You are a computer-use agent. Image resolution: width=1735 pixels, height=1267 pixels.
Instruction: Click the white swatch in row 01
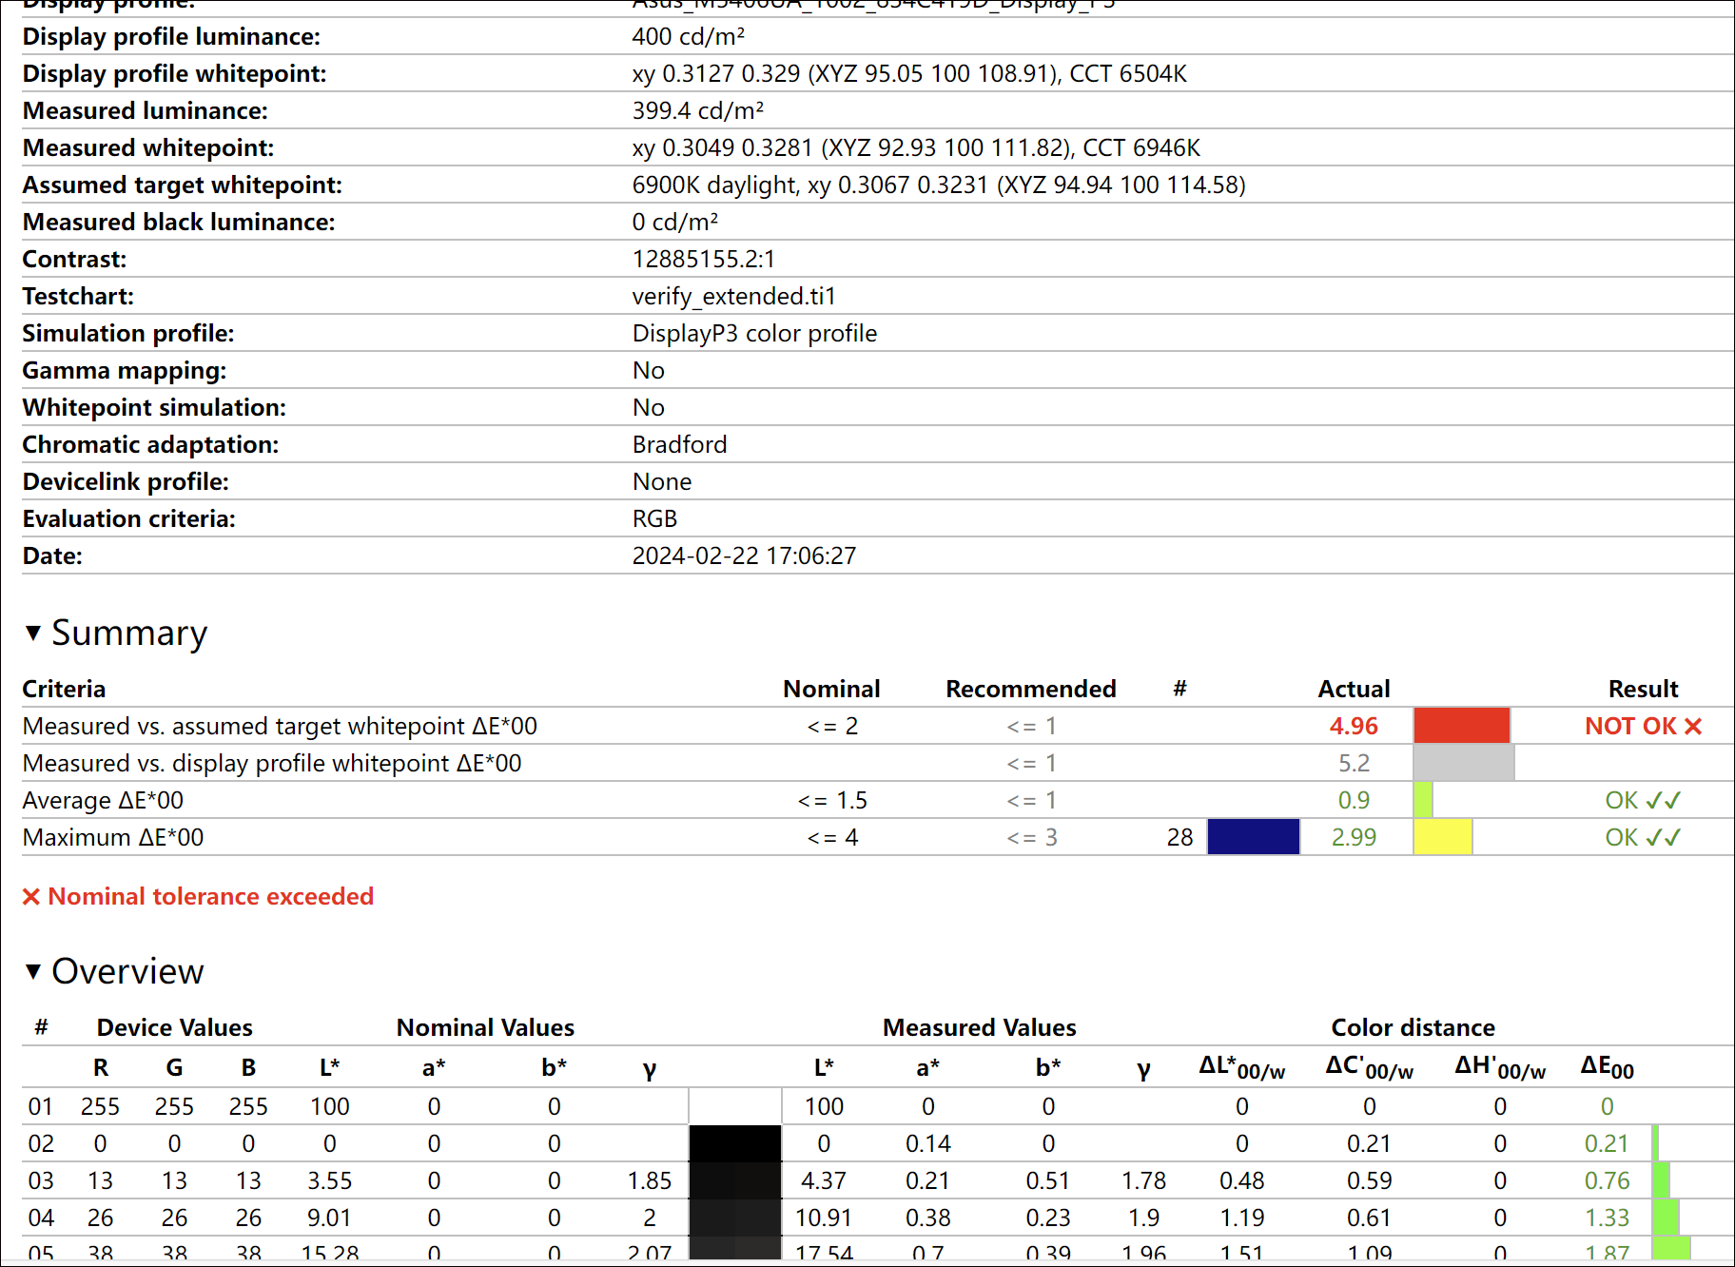click(x=734, y=1106)
